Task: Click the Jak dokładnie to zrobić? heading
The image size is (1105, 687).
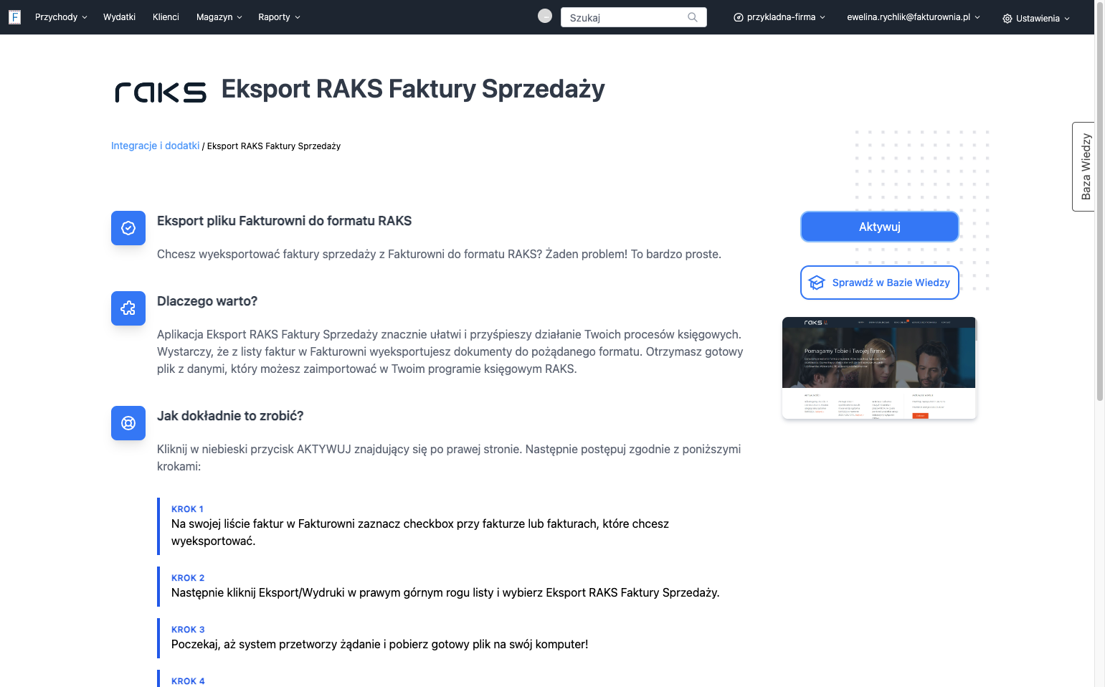Action: 230,416
